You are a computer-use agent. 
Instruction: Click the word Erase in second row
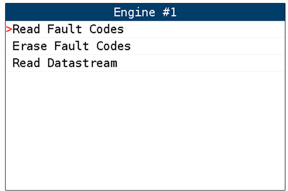(30, 46)
